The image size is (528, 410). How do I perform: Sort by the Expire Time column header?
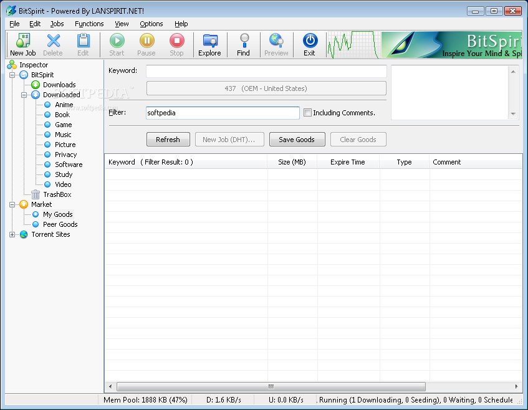(348, 162)
